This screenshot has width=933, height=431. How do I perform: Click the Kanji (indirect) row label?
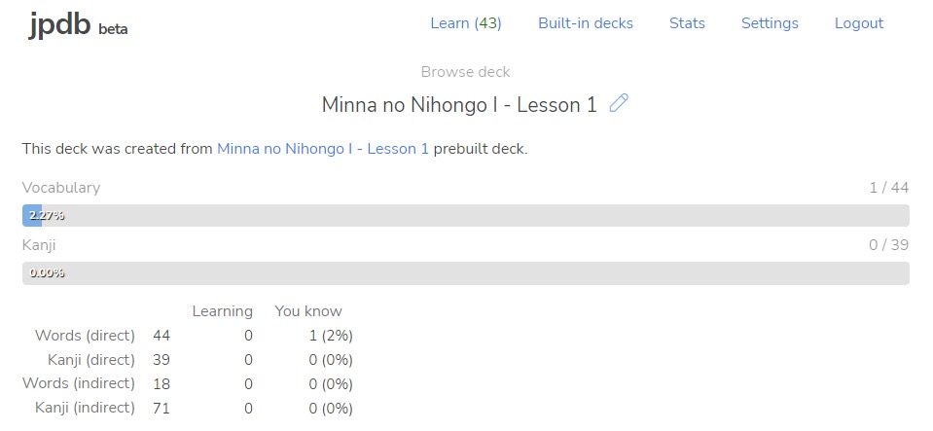click(x=85, y=408)
